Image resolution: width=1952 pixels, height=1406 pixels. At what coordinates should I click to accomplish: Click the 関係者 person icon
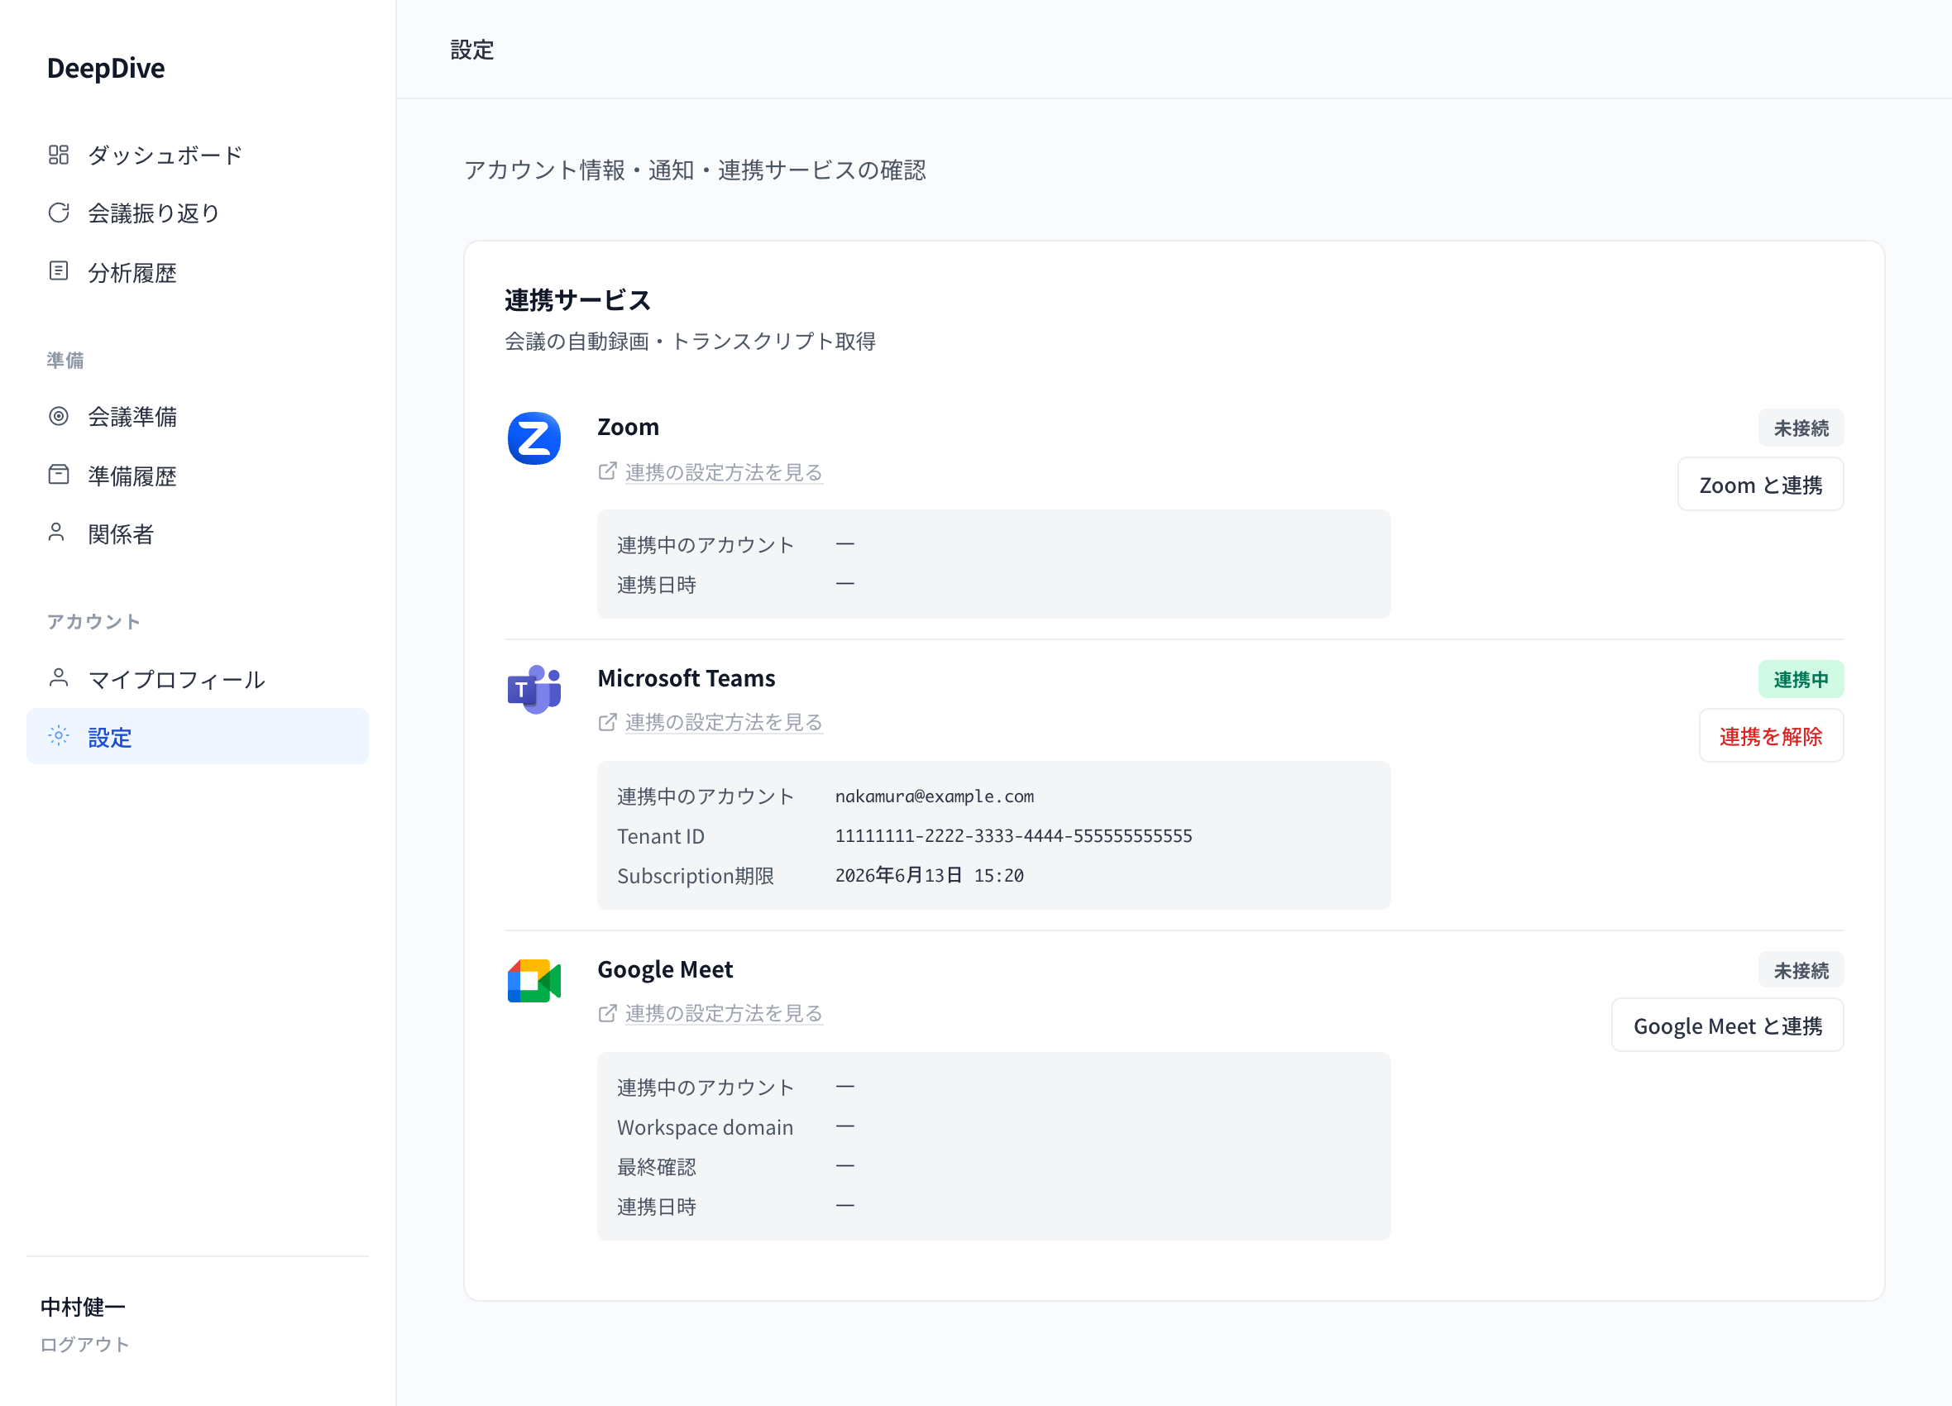pos(57,533)
